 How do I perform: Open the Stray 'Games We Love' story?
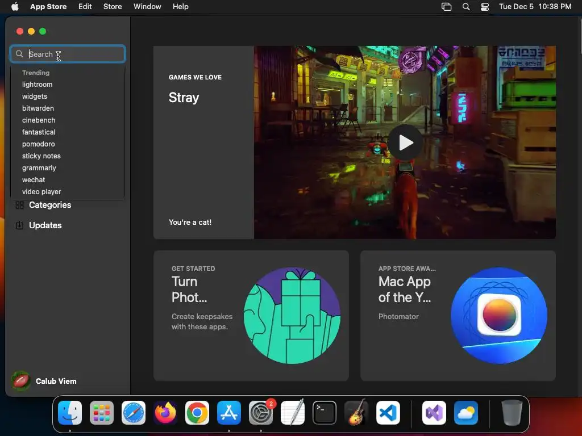[203, 142]
